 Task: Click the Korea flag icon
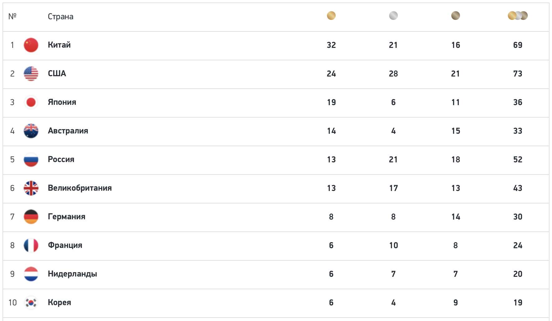(x=31, y=303)
